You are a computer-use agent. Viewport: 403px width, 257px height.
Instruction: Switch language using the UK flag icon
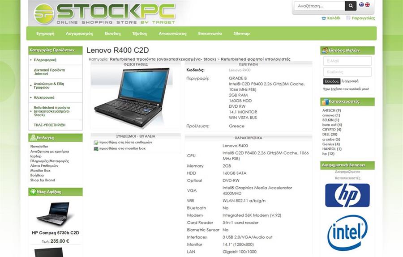click(368, 4)
